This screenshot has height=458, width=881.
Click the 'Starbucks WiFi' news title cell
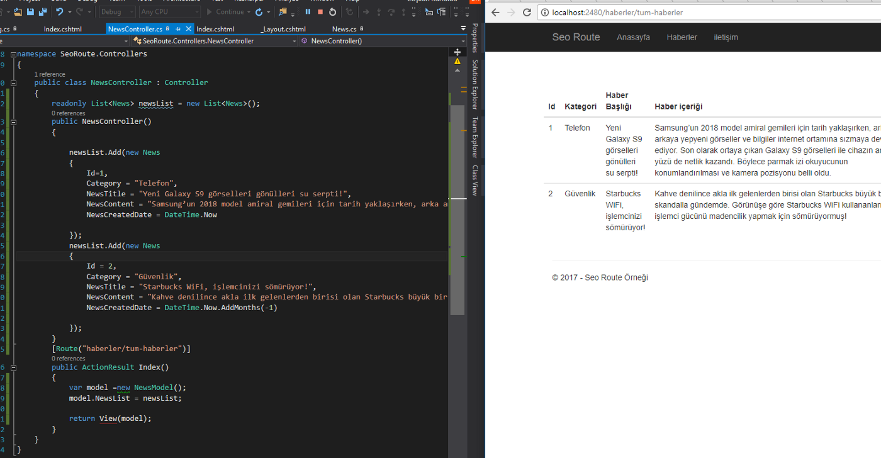pos(626,211)
